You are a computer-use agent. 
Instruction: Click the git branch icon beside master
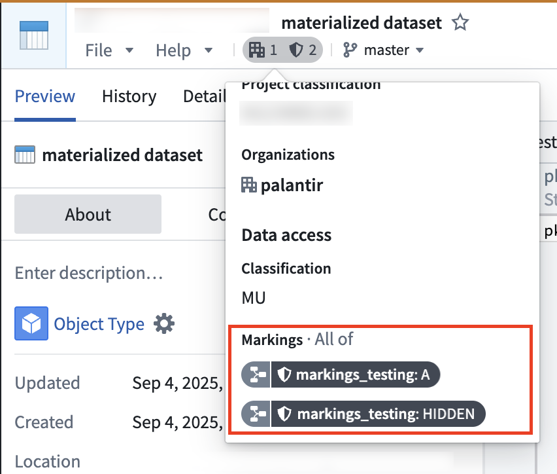pyautogui.click(x=350, y=50)
